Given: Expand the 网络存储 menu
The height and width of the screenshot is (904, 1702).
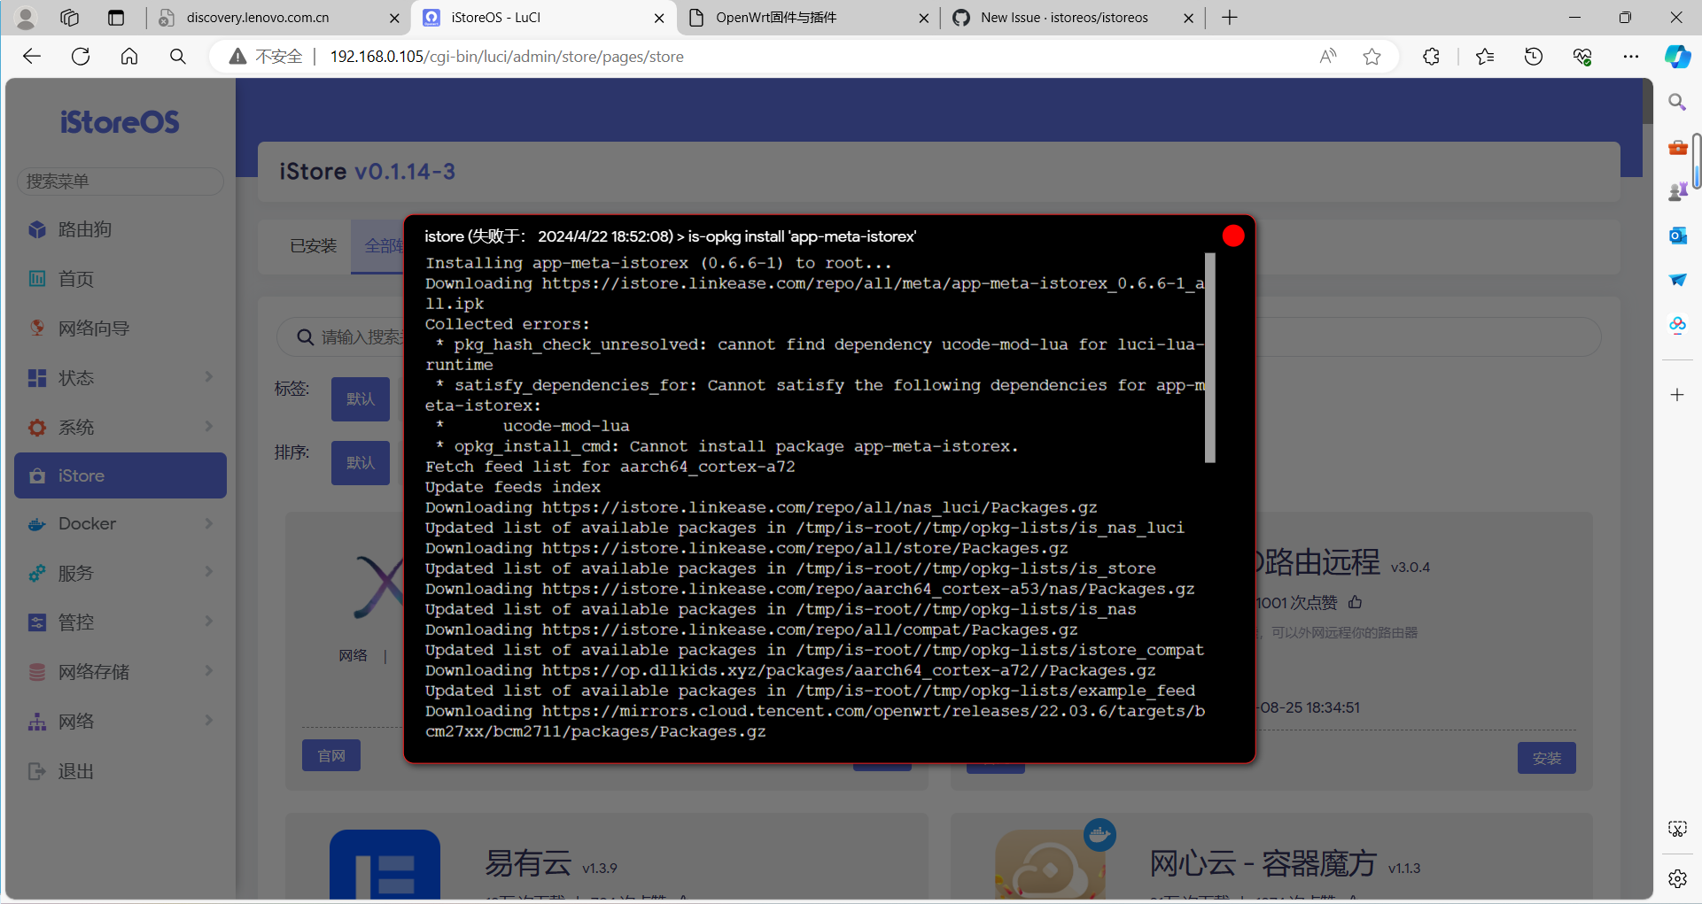Looking at the screenshot, I should pyautogui.click(x=120, y=672).
